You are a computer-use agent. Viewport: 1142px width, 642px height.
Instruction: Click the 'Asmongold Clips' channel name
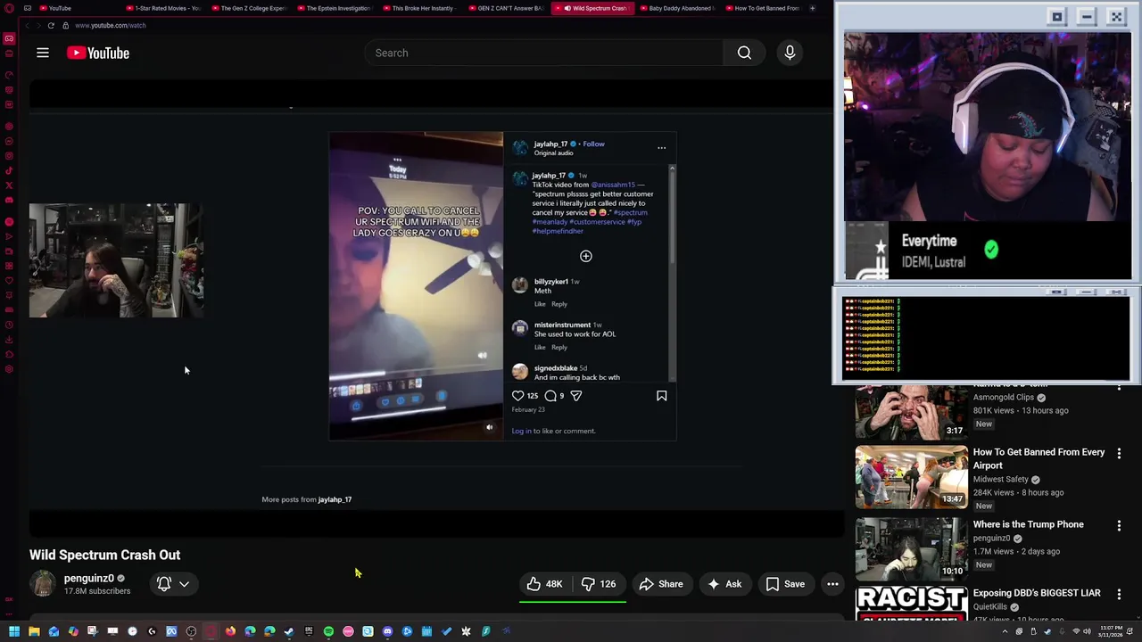click(x=1004, y=398)
